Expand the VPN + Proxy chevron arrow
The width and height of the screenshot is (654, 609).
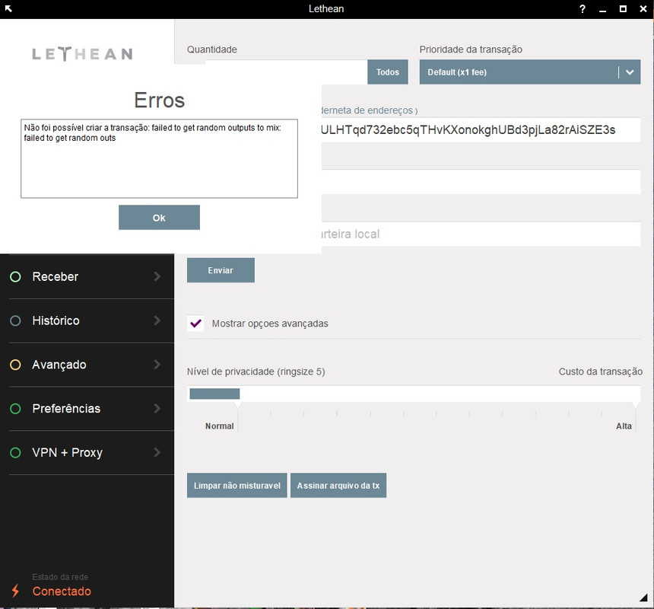point(157,452)
